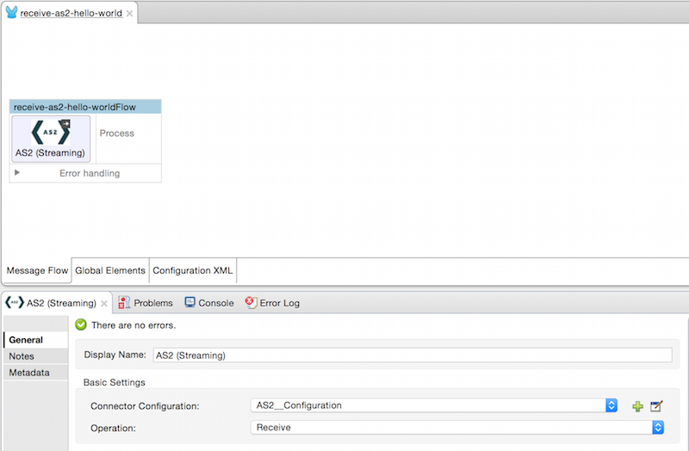Edit the AS2 connector configuration
Viewport: 689px width, 451px height.
(x=656, y=406)
